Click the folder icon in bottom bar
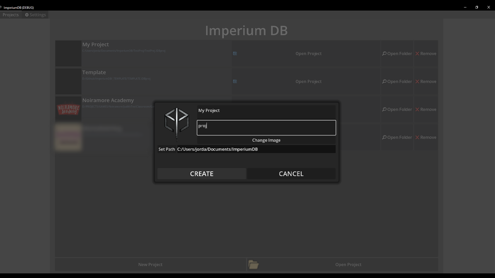The width and height of the screenshot is (495, 278). (x=253, y=264)
